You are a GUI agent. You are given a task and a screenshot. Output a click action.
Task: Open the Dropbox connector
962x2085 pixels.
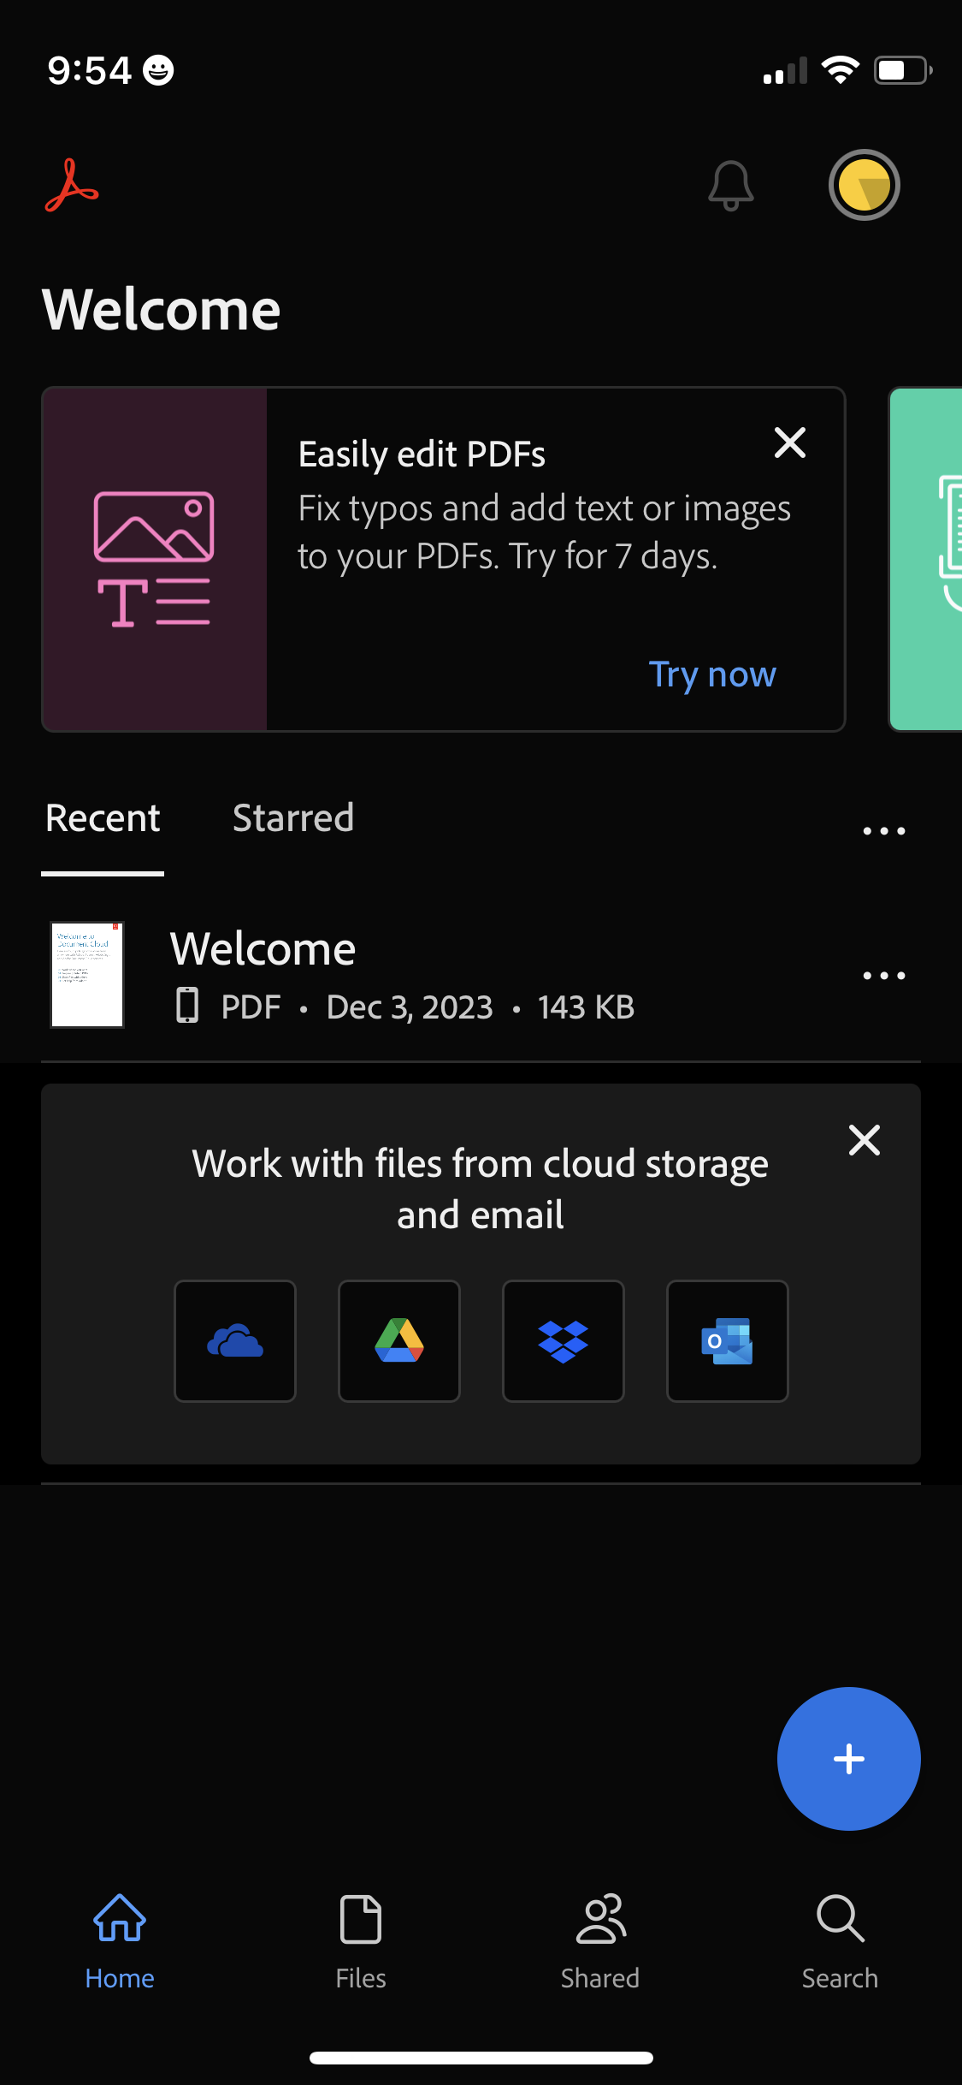(x=563, y=1340)
